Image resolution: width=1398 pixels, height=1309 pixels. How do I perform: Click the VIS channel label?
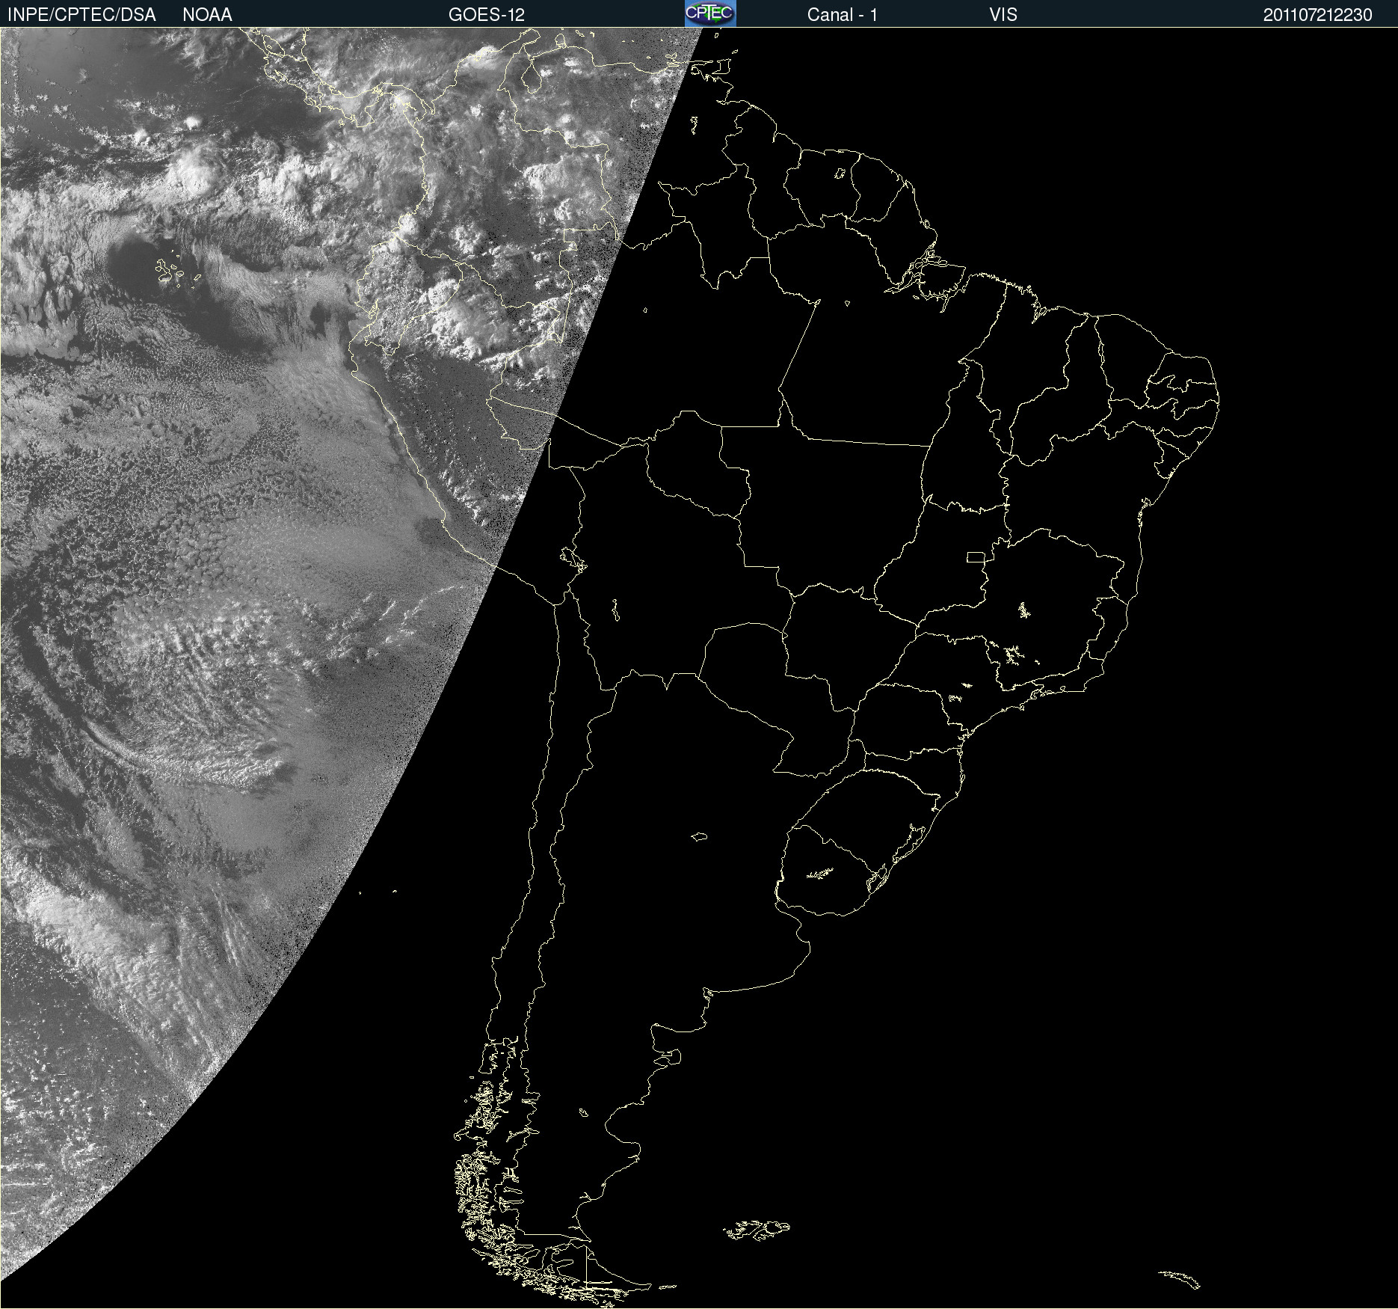tap(1003, 15)
